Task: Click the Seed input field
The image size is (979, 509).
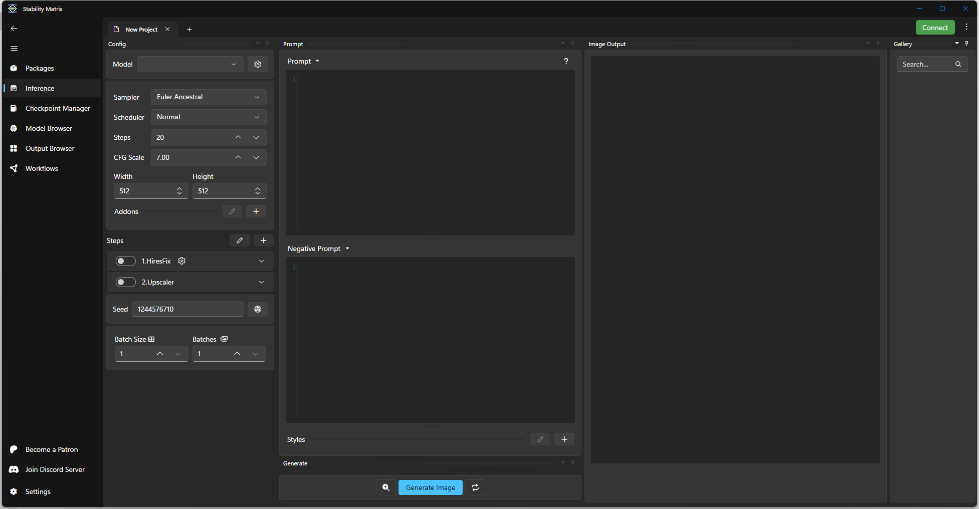Action: pyautogui.click(x=188, y=309)
